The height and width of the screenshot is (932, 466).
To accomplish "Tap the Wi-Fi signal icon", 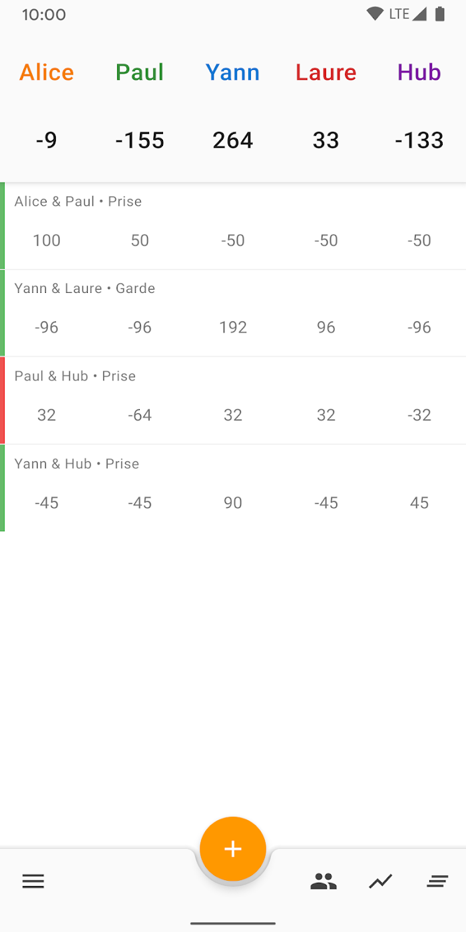I will [x=375, y=14].
